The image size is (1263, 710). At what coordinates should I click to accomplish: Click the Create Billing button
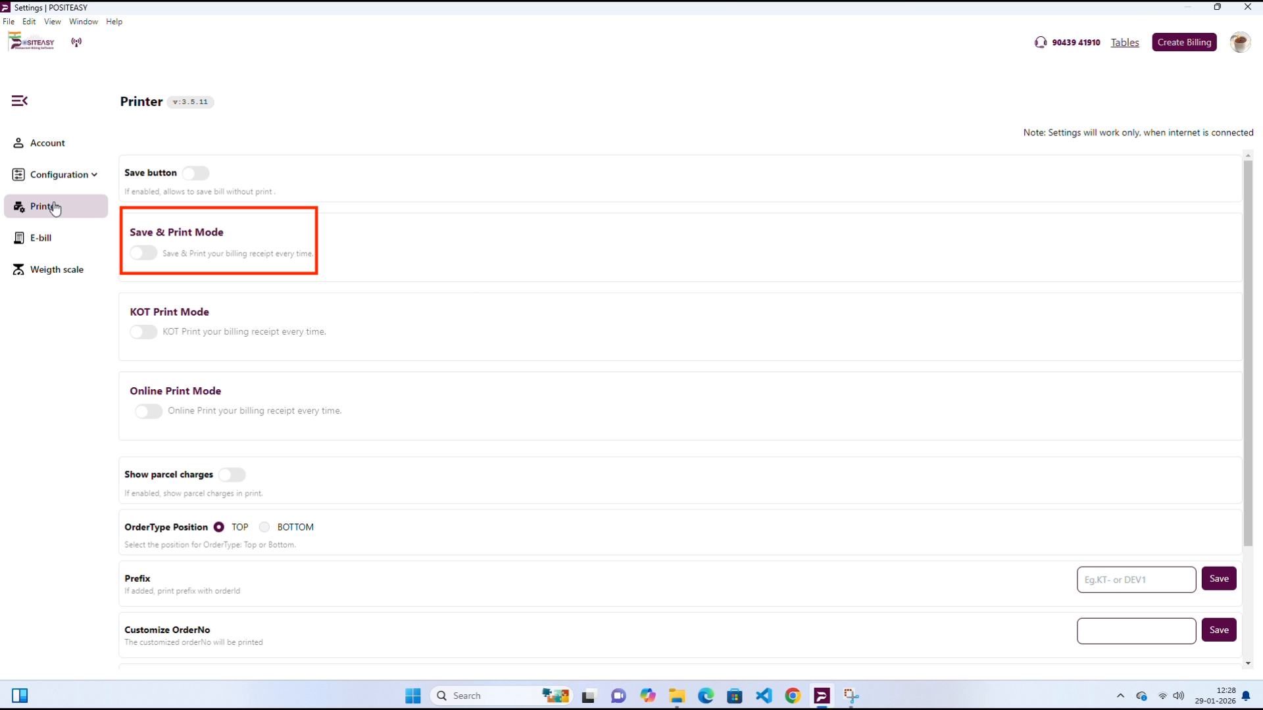pyautogui.click(x=1184, y=42)
